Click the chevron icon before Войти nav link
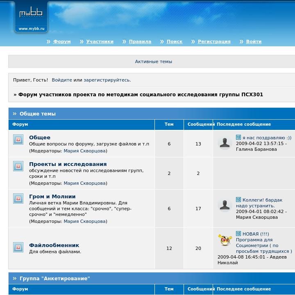Image resolution: width=295 pixels, height=295 pixels. [x=241, y=41]
